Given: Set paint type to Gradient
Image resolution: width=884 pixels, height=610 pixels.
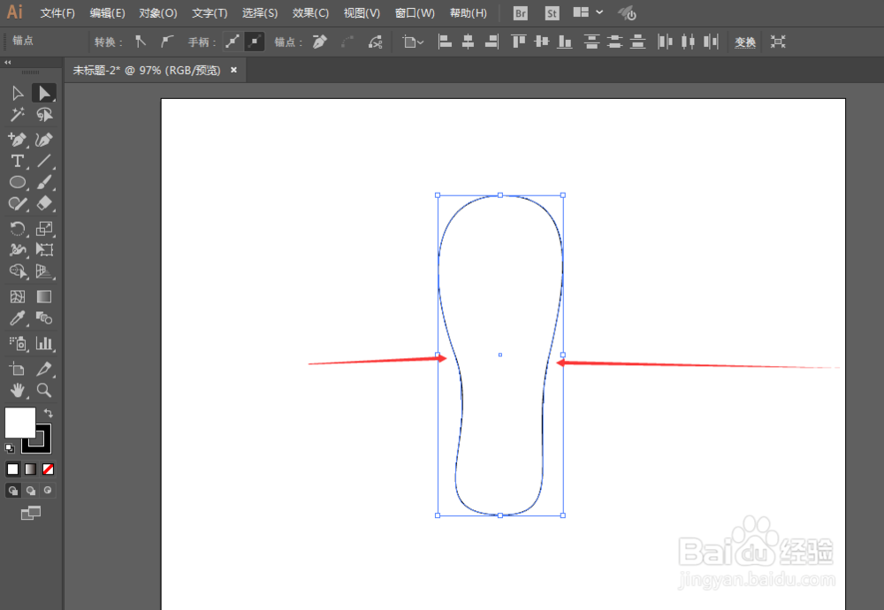Looking at the screenshot, I should 30,469.
